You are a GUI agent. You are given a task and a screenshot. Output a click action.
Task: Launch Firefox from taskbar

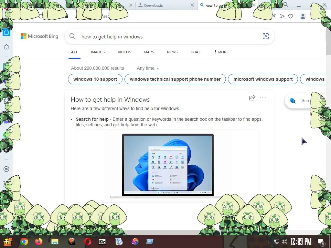(39, 242)
